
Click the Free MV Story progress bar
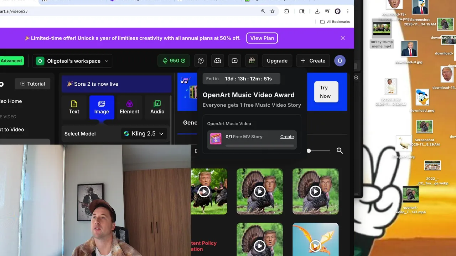click(260, 146)
